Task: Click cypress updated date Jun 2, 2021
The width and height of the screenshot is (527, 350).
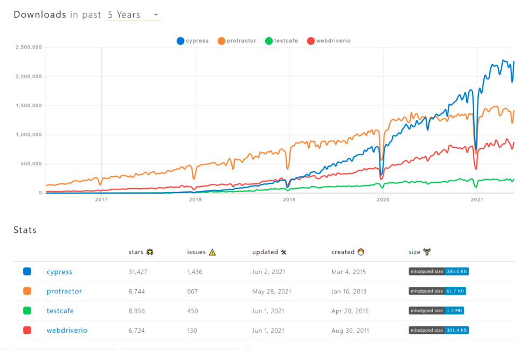Action: click(268, 272)
